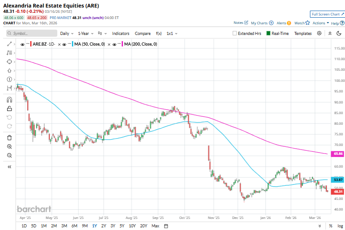
Task: Collapse the drawing tools sidebar
Action: pyautogui.click(x=9, y=167)
